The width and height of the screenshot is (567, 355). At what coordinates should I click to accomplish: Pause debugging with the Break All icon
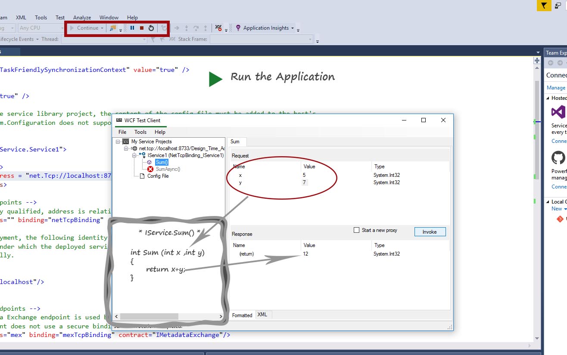(132, 28)
